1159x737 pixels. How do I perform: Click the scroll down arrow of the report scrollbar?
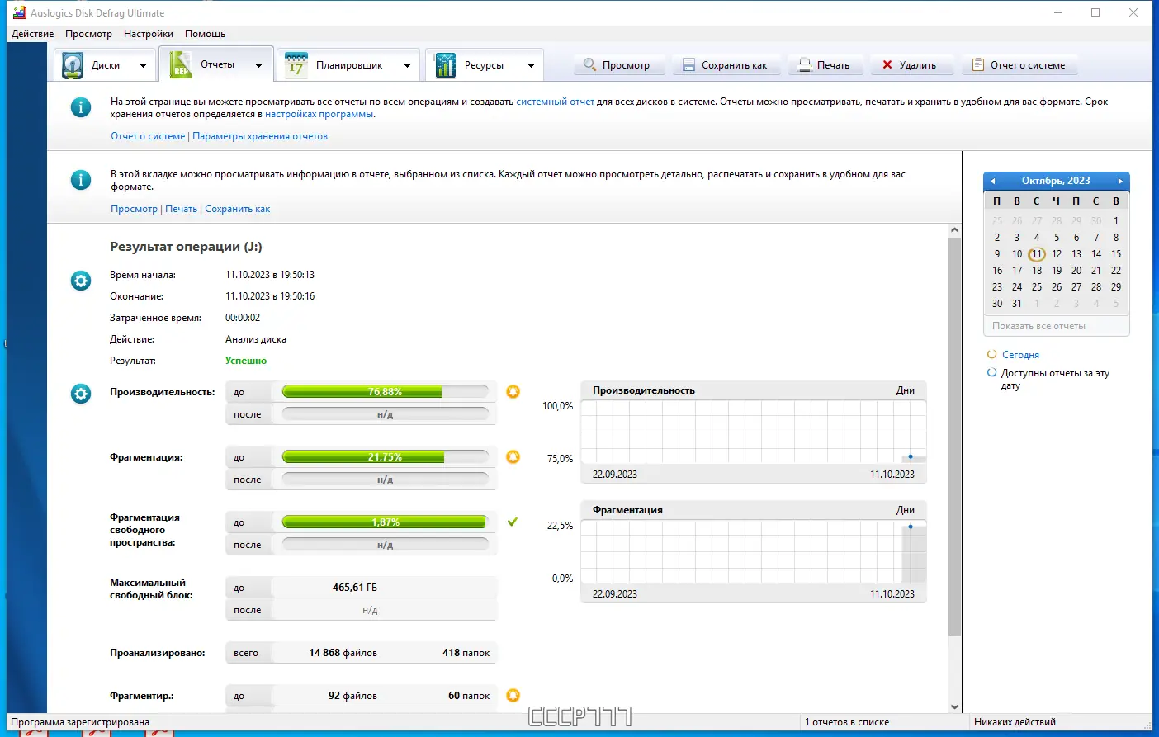pyautogui.click(x=955, y=706)
